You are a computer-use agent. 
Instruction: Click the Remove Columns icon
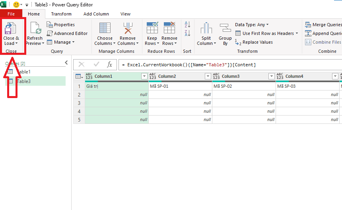pos(128,28)
